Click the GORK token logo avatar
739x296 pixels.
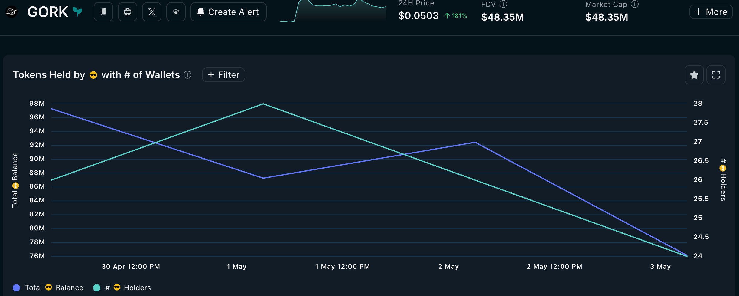coord(11,12)
